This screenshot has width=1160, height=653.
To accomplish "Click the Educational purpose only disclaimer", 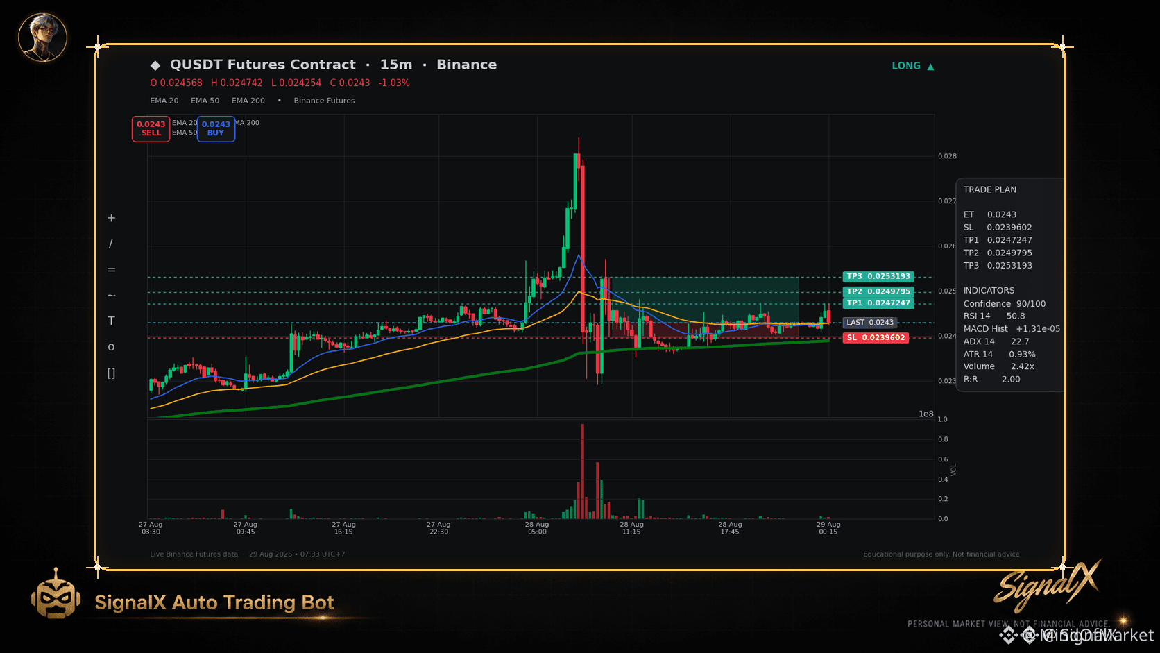I will pos(942,554).
